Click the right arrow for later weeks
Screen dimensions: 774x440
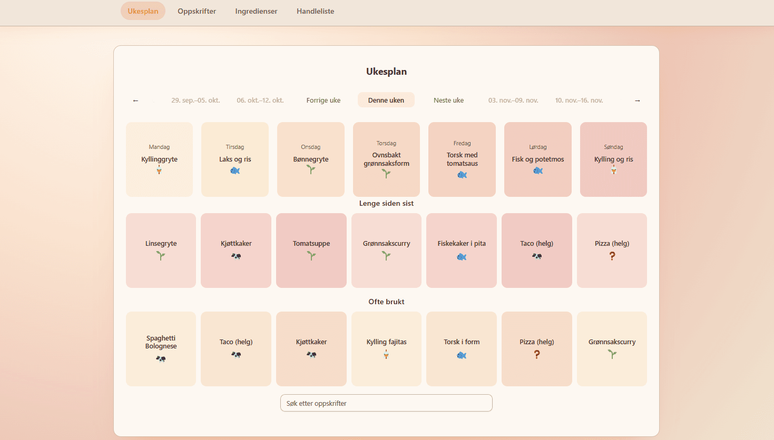[x=637, y=100]
